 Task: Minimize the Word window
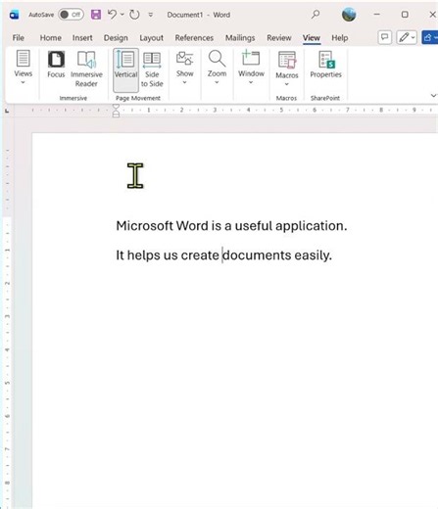click(376, 15)
